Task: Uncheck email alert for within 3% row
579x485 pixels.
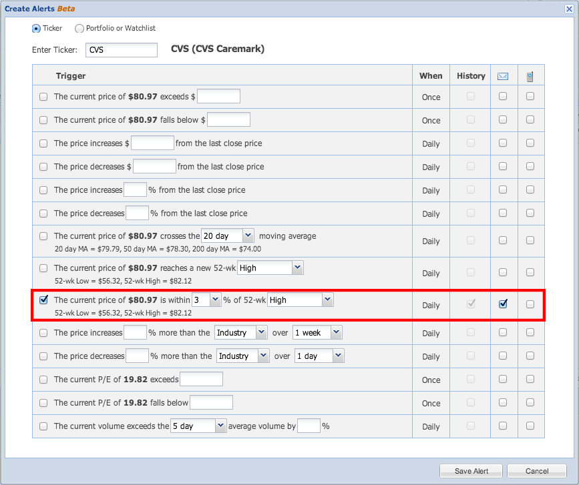Action: coord(503,304)
